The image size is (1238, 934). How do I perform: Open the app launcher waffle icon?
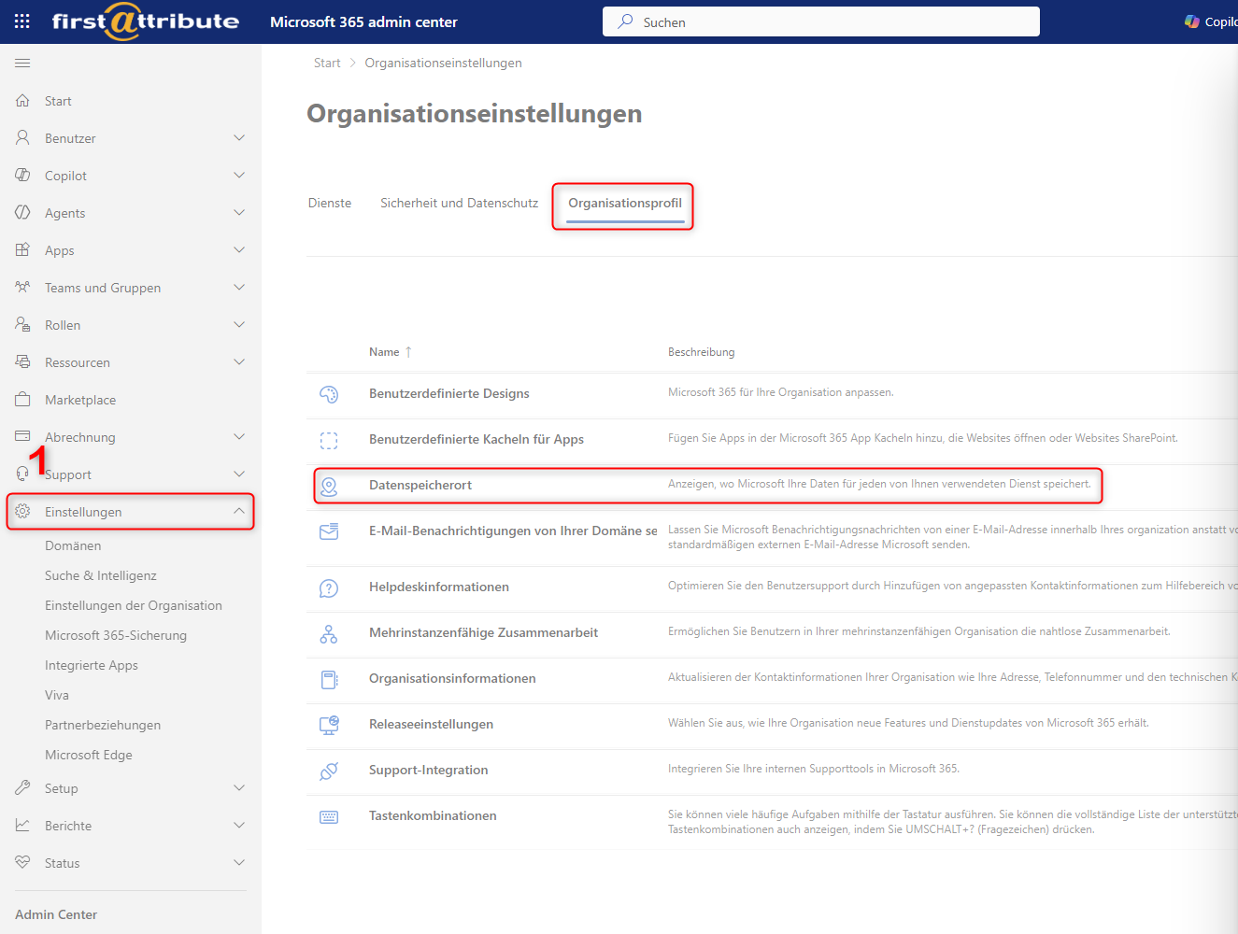[22, 21]
